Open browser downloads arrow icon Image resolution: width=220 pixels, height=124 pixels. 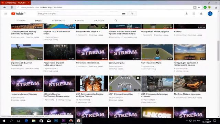216,8
